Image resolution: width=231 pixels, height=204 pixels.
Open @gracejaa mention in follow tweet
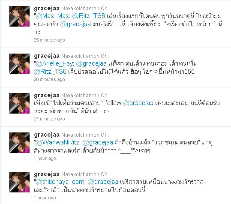(138, 103)
